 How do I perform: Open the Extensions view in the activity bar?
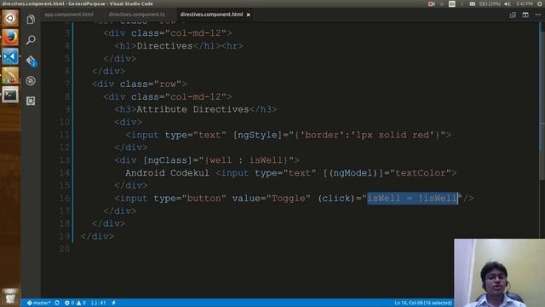tap(31, 101)
